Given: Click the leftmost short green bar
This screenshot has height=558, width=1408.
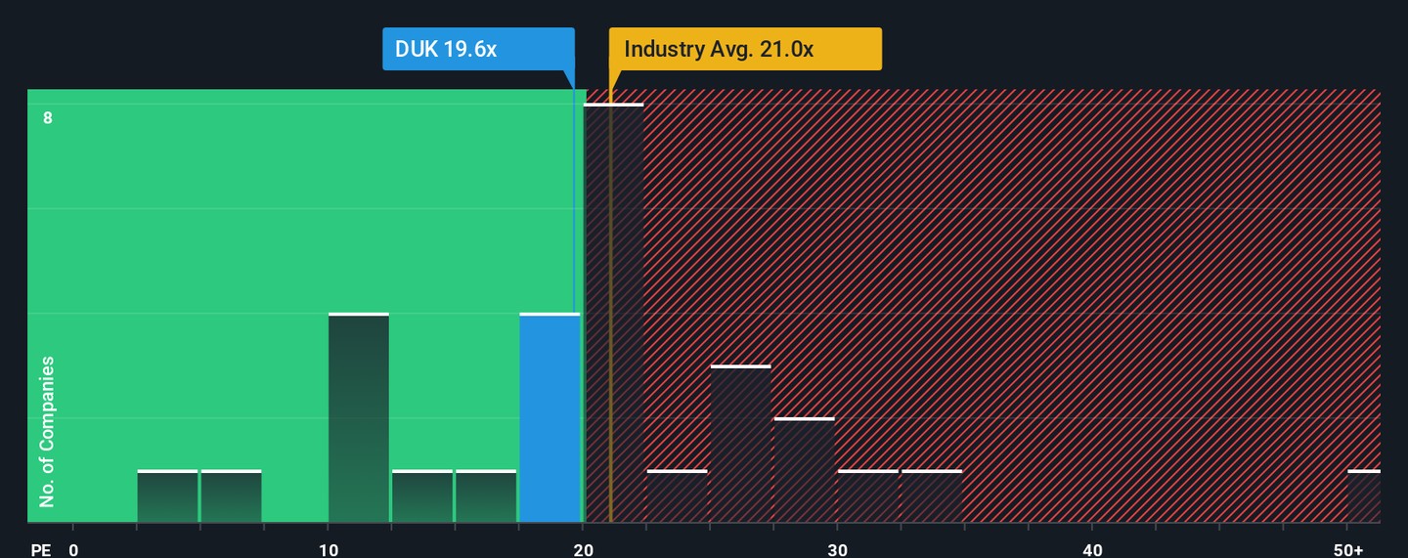Looking at the screenshot, I should [167, 496].
